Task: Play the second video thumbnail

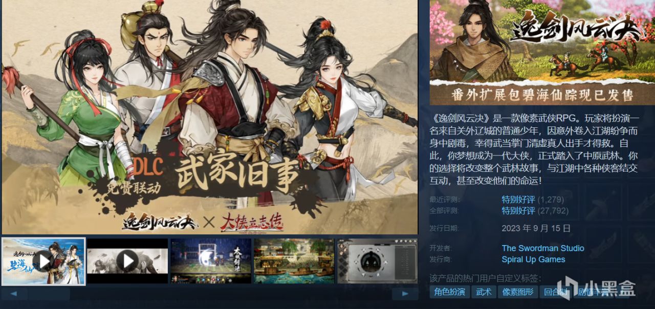Action: [x=127, y=261]
